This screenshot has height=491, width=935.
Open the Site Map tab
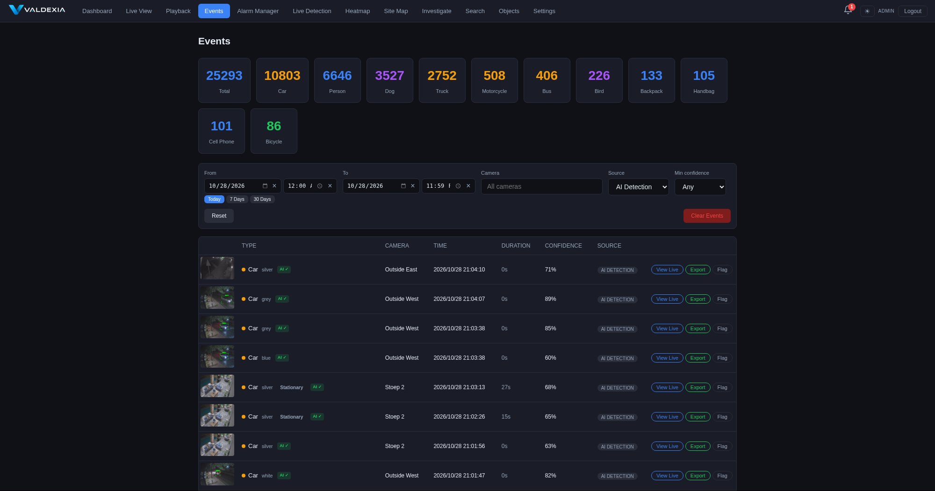[396, 11]
